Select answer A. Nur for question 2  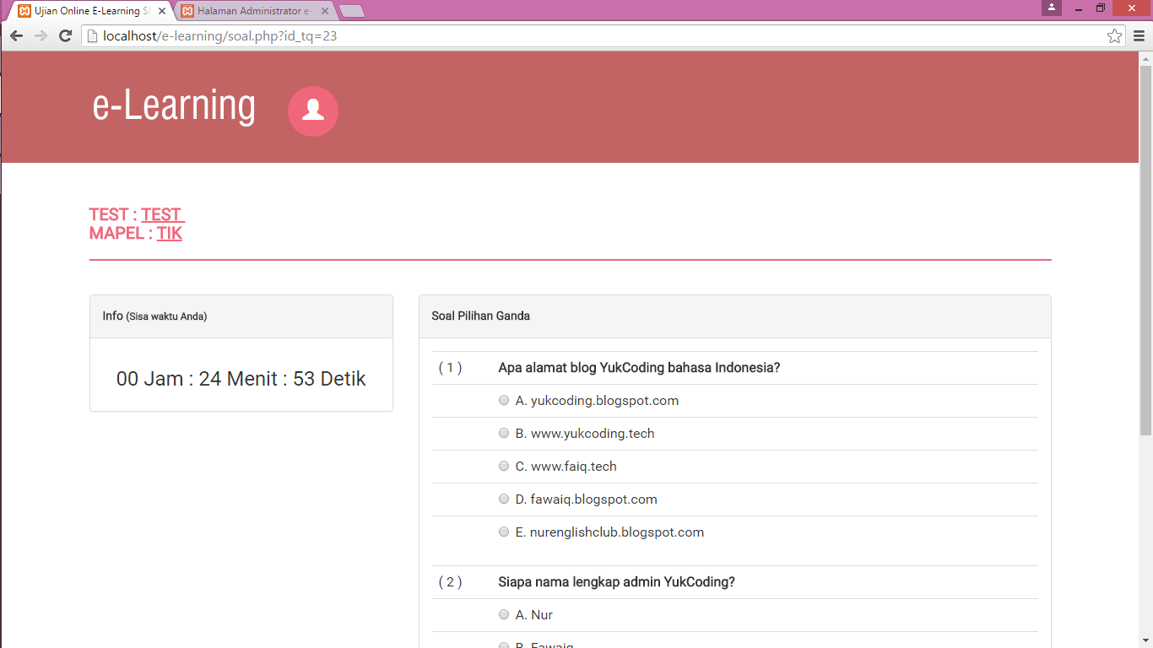(x=504, y=614)
